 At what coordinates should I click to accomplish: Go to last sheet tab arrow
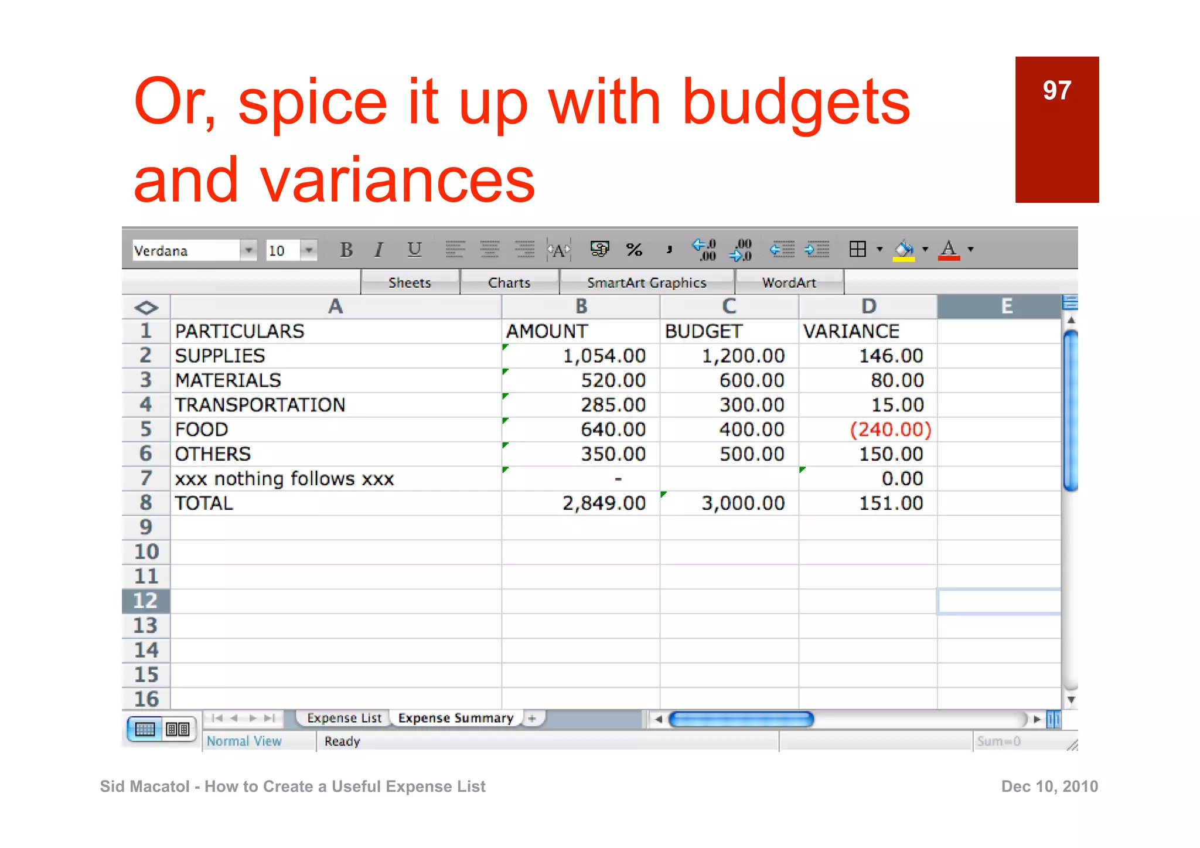click(270, 718)
